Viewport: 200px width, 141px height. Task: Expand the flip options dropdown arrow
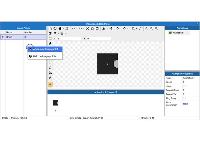coord(114,28)
